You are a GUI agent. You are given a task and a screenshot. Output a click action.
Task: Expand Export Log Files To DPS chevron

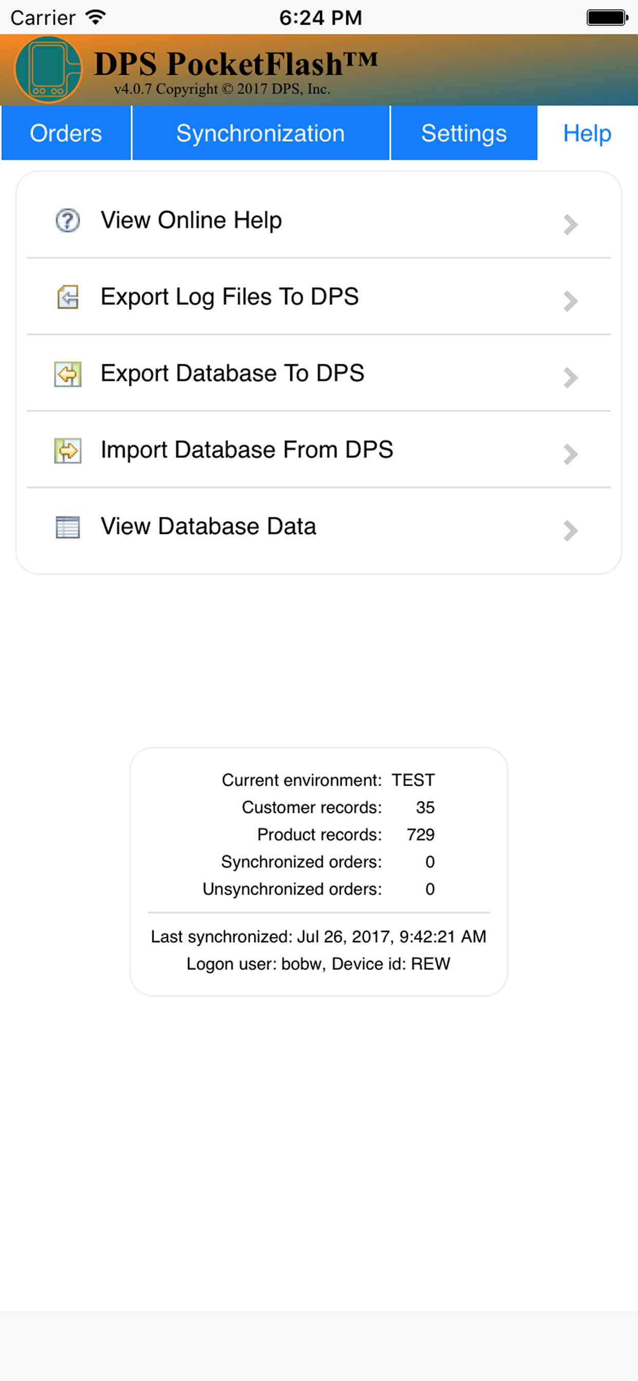[570, 301]
